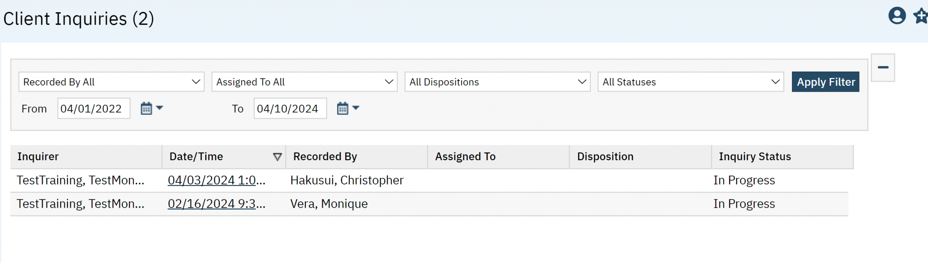Click the Inquirer column header

[38, 156]
